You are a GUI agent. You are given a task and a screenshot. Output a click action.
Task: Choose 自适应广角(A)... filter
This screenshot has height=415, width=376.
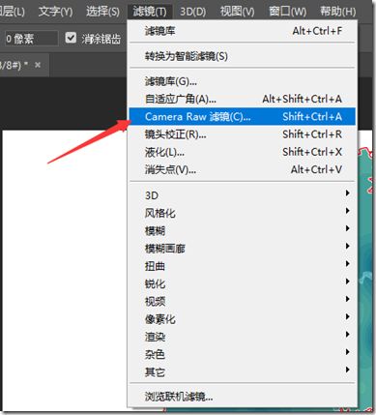[243, 99]
